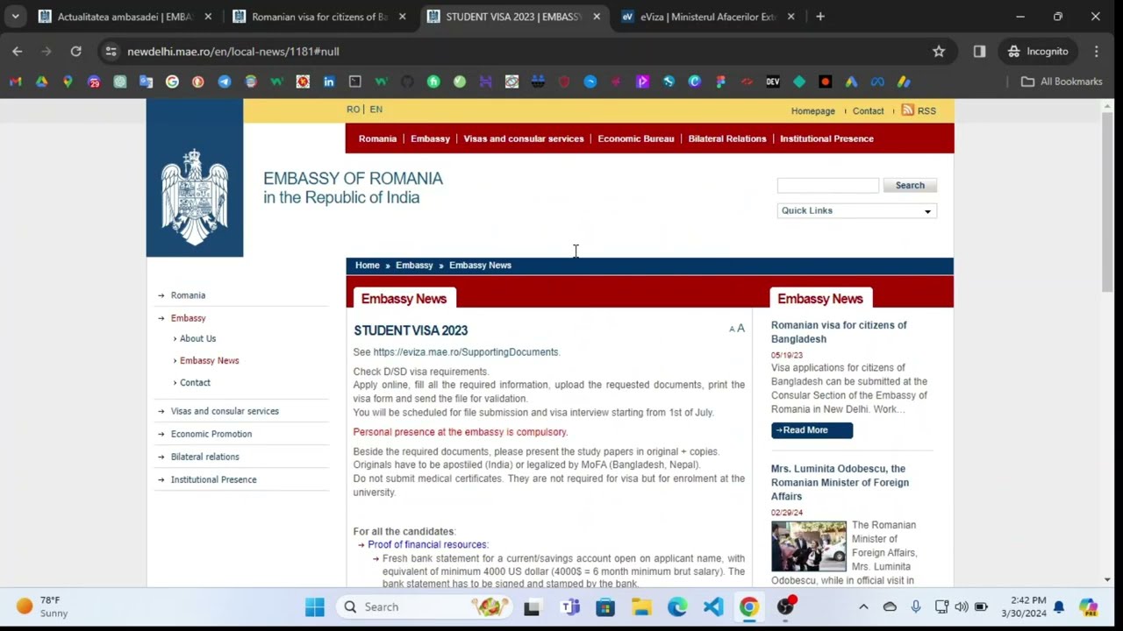Screen dimensions: 1123x631
Task: Open Visas and consular services top menu
Action: coord(524,138)
